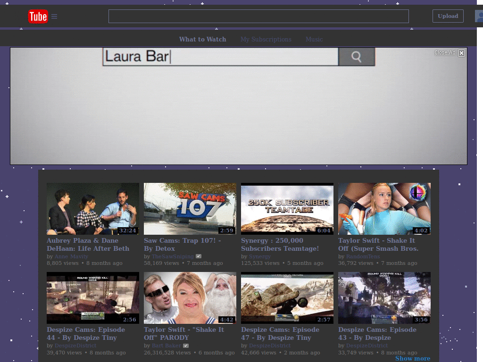Focus the top YouTube search field
The image size is (483, 362).
pyautogui.click(x=258, y=16)
